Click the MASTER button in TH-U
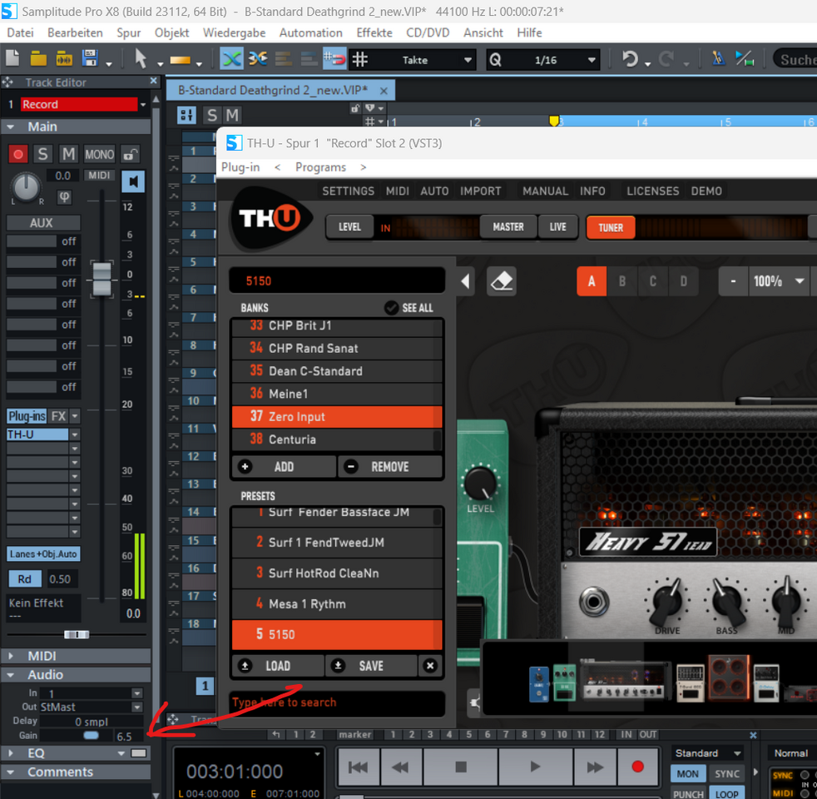 click(508, 227)
